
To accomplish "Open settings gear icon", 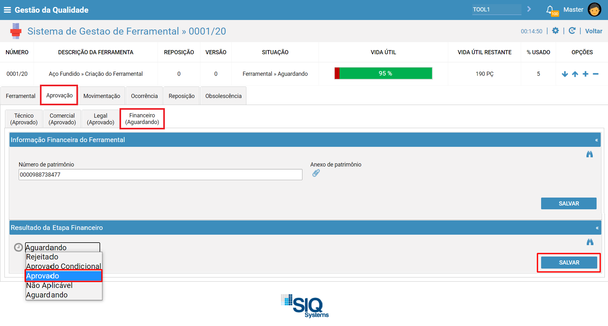I will (555, 31).
